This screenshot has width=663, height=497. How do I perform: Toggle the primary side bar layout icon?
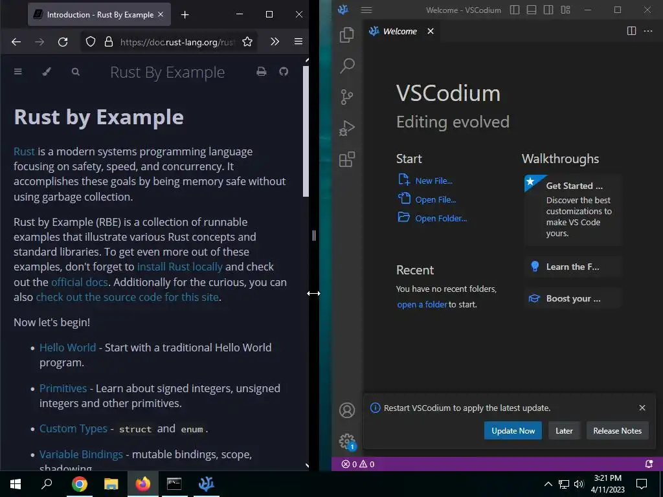click(x=515, y=10)
